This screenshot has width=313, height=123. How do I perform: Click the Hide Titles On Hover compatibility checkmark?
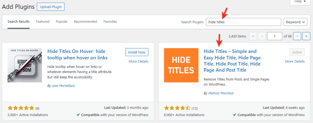pyautogui.click(x=79, y=115)
